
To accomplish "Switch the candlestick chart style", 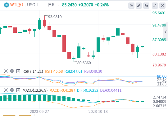I will click(x=146, y=6).
